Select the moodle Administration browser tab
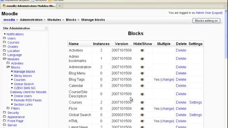 tap(28, 6)
